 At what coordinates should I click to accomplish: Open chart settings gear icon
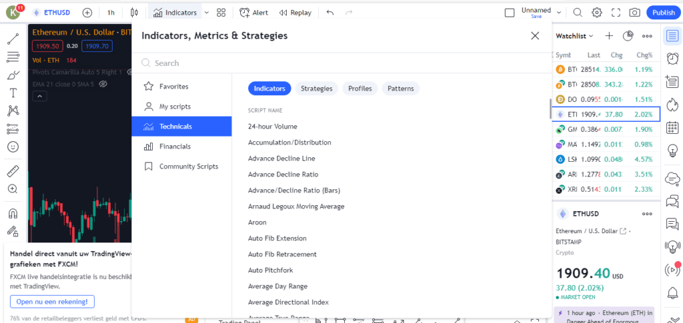point(597,13)
